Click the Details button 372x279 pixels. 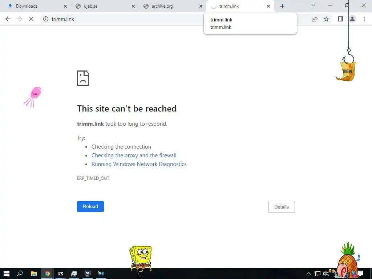[x=282, y=207]
